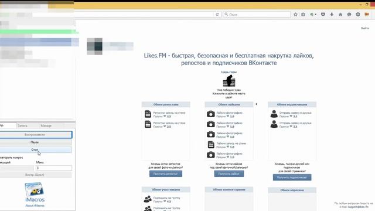Image resolution: width=375 pixels, height=211 pixels.
Task: Click the last camera icon in likes exchange
Action: [211, 155]
